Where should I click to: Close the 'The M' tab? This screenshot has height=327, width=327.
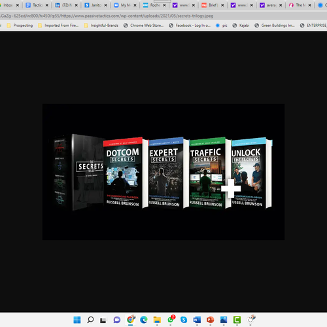coord(310,5)
